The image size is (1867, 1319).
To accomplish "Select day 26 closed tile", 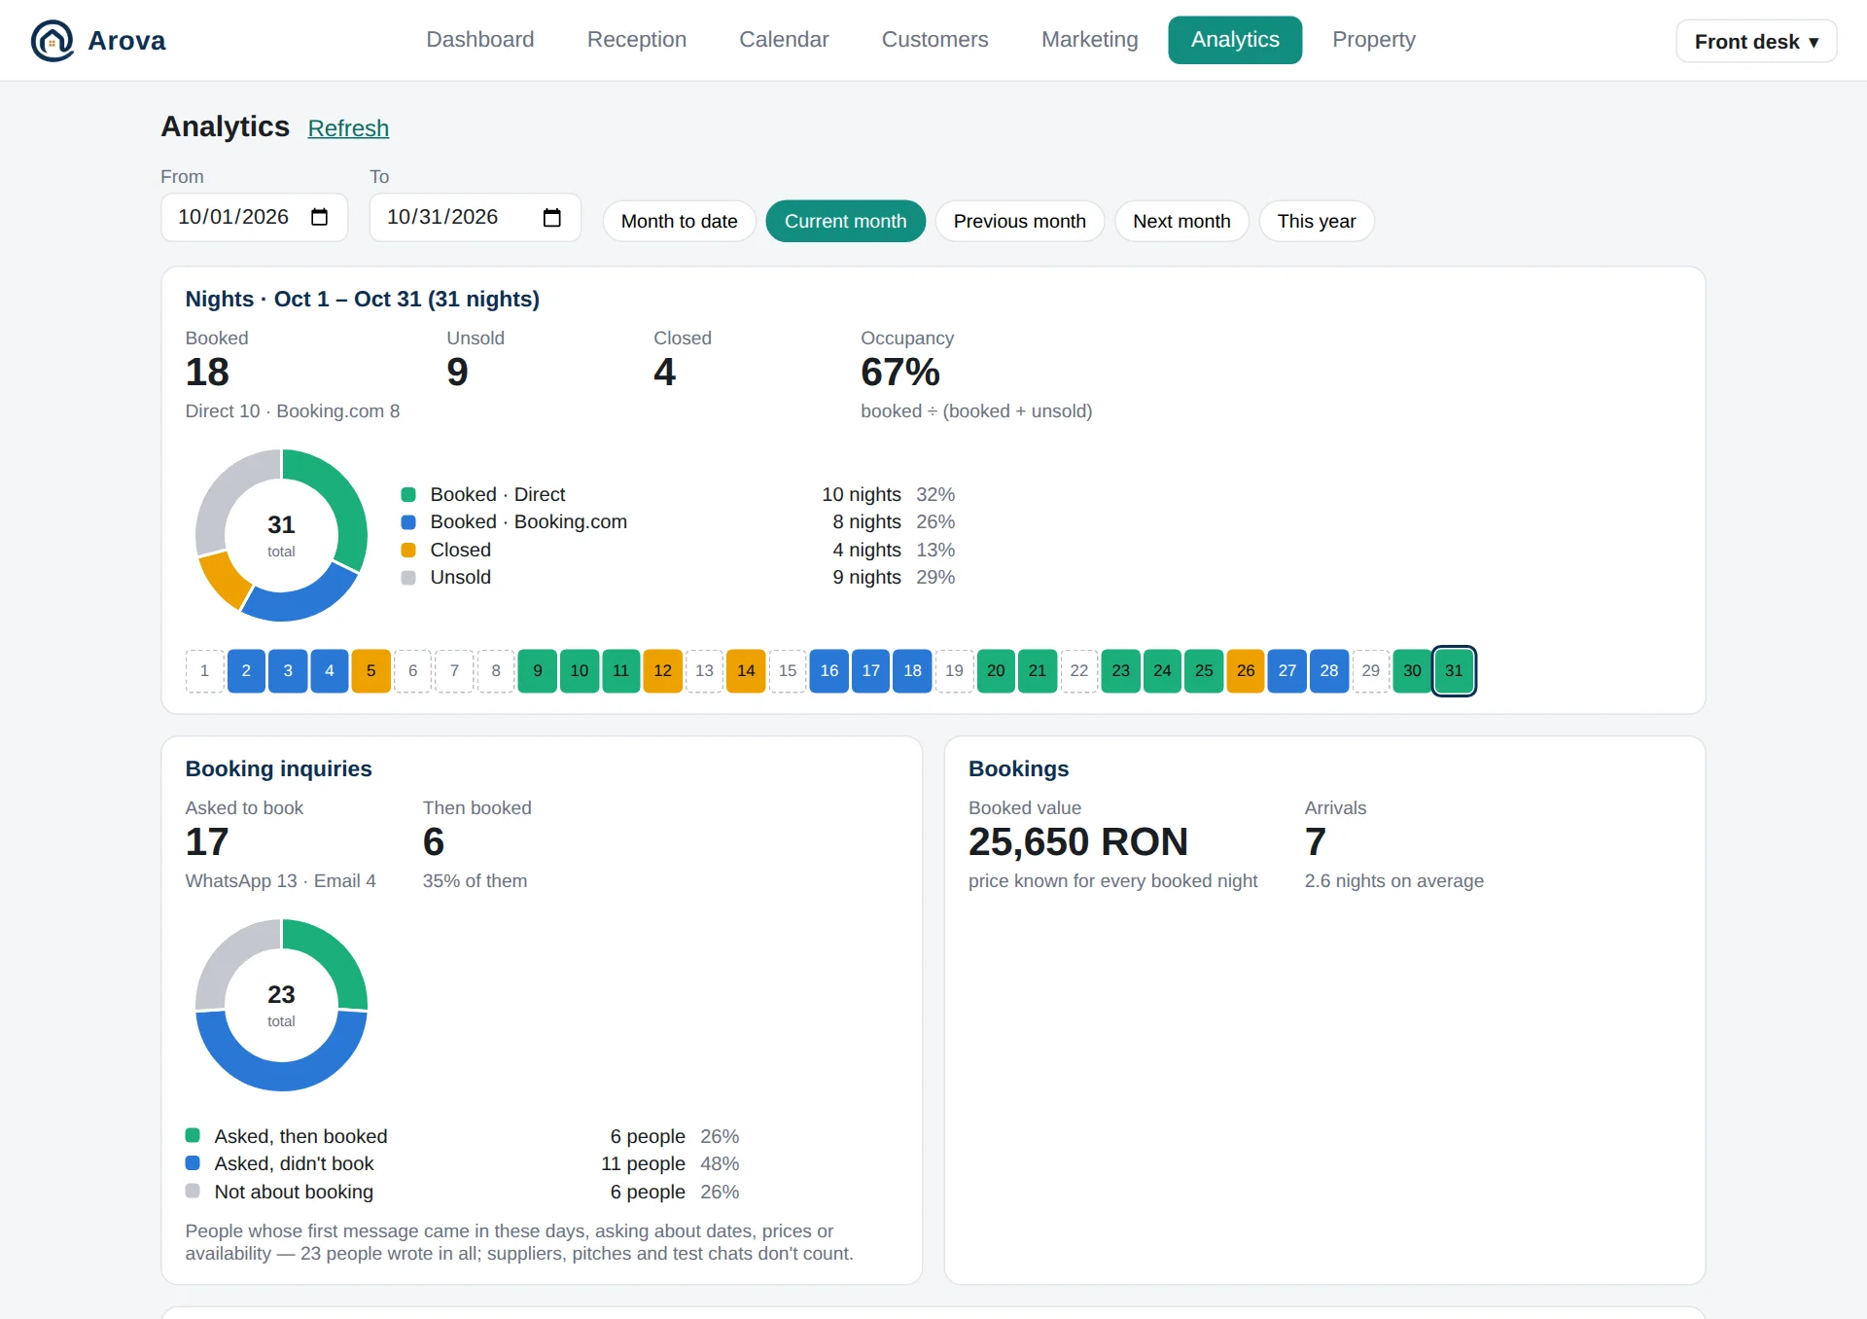I will (x=1246, y=671).
